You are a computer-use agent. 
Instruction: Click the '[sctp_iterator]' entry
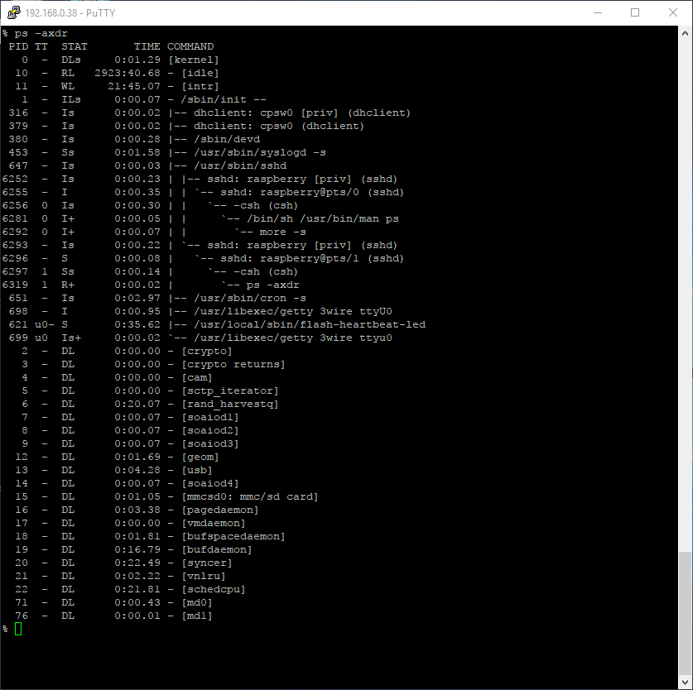coord(230,391)
